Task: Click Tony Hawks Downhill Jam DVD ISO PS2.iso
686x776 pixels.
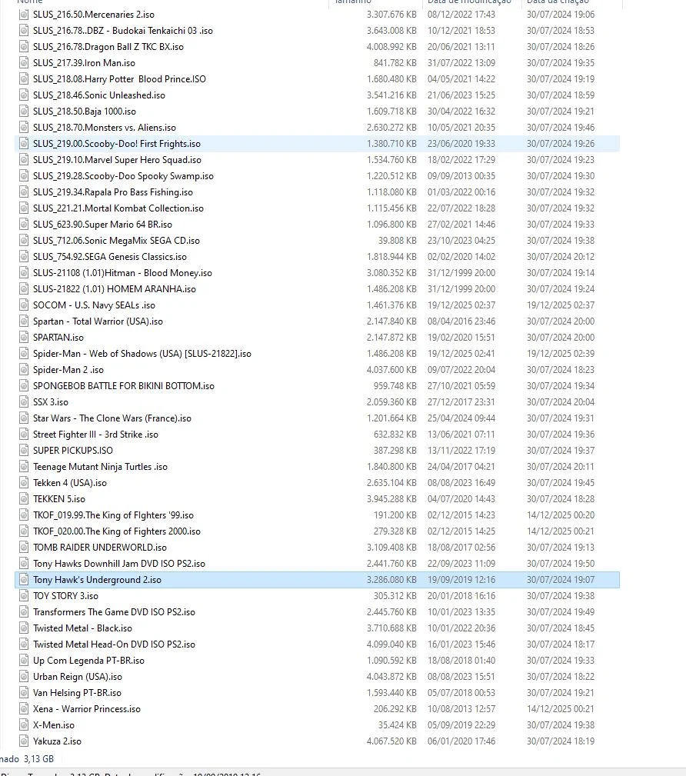Action: pos(119,564)
